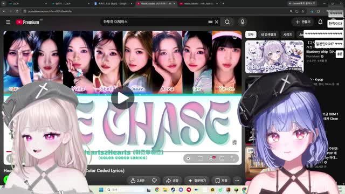Open the Blueberry Whip video thumbnail
Image resolution: width=345 pixels, height=194 pixels.
(274, 57)
